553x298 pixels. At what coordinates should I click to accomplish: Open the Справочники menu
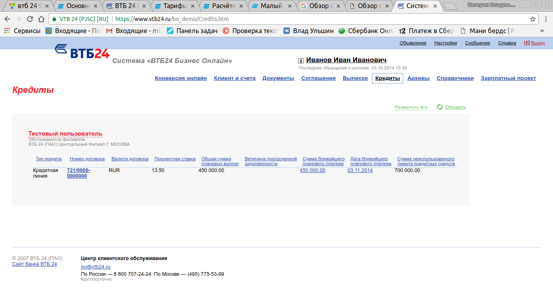pyautogui.click(x=455, y=78)
